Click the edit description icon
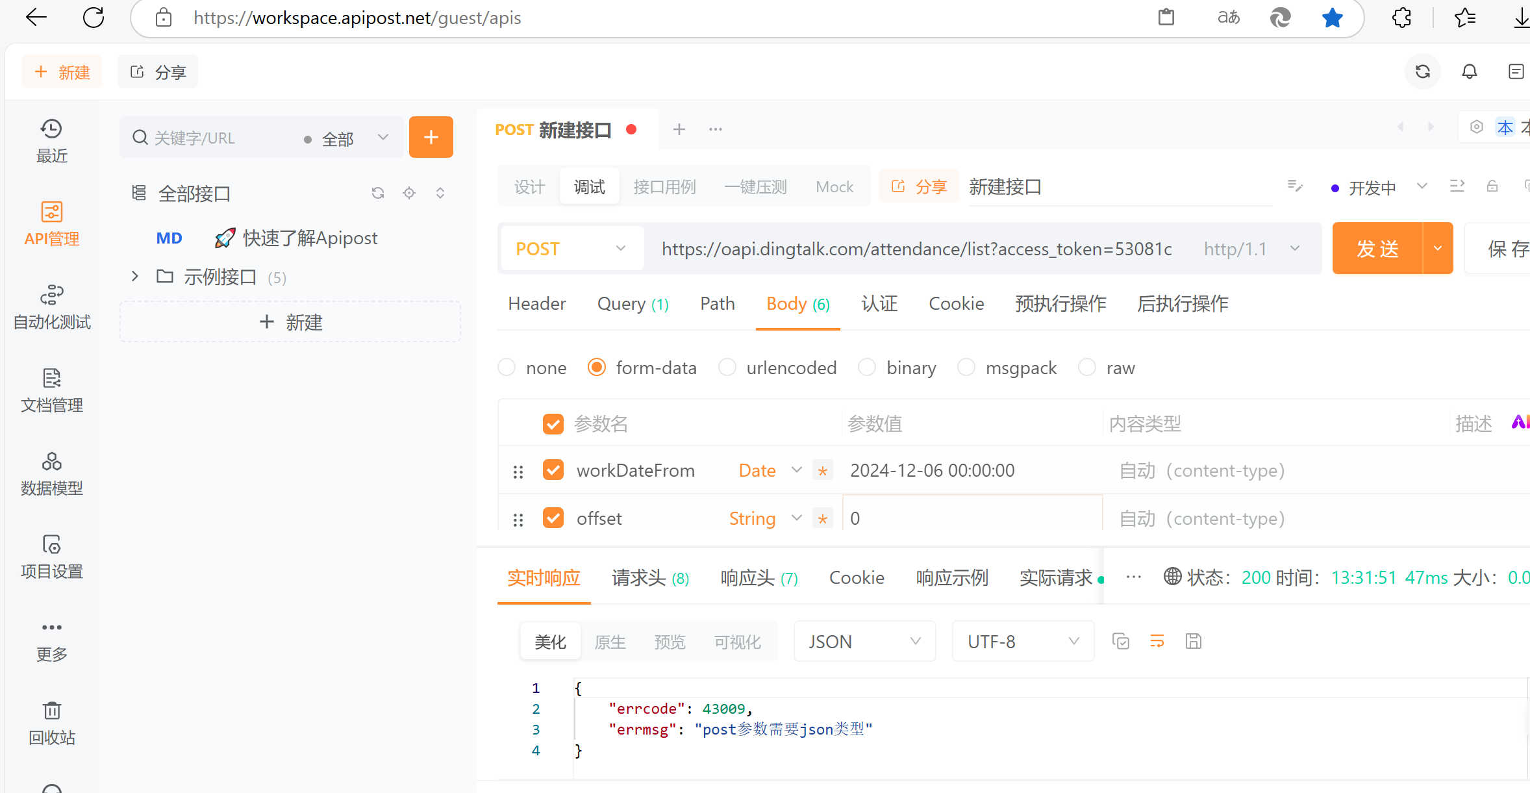Screen dimensions: 1530x793 point(1295,186)
